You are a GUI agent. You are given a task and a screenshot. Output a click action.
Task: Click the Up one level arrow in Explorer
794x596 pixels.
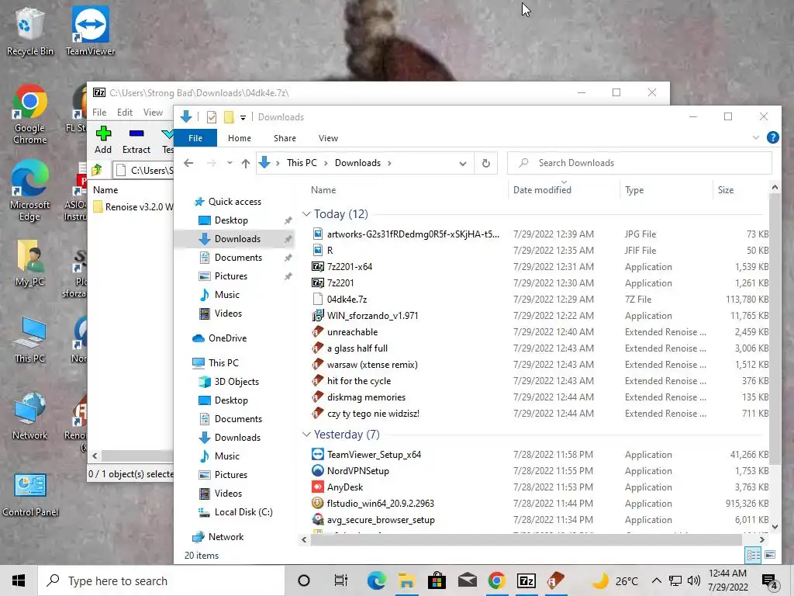(x=246, y=163)
